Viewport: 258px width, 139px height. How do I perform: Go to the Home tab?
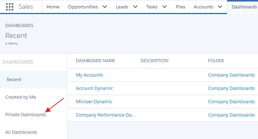(x=53, y=7)
